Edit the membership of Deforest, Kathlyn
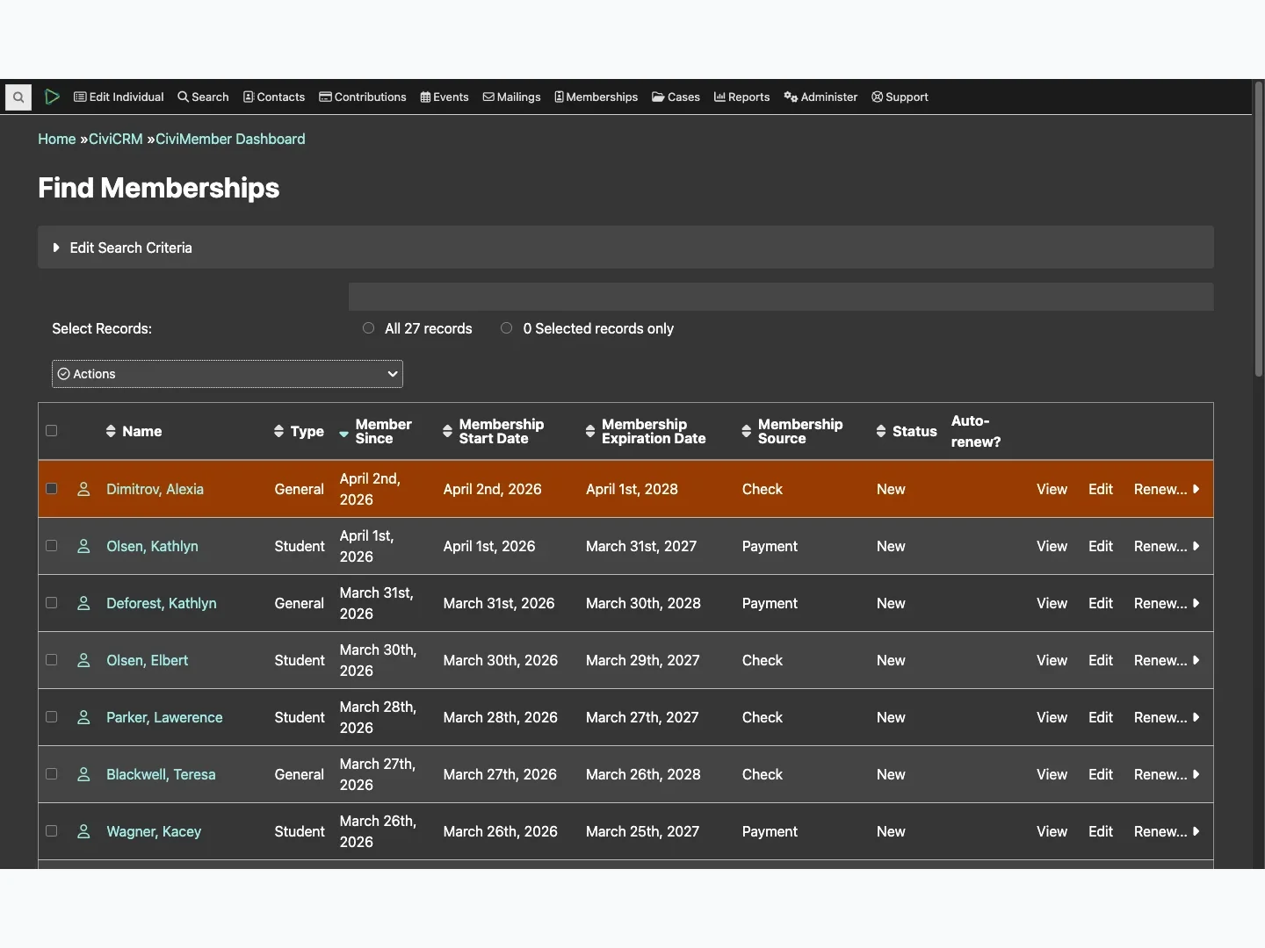 point(1101,603)
